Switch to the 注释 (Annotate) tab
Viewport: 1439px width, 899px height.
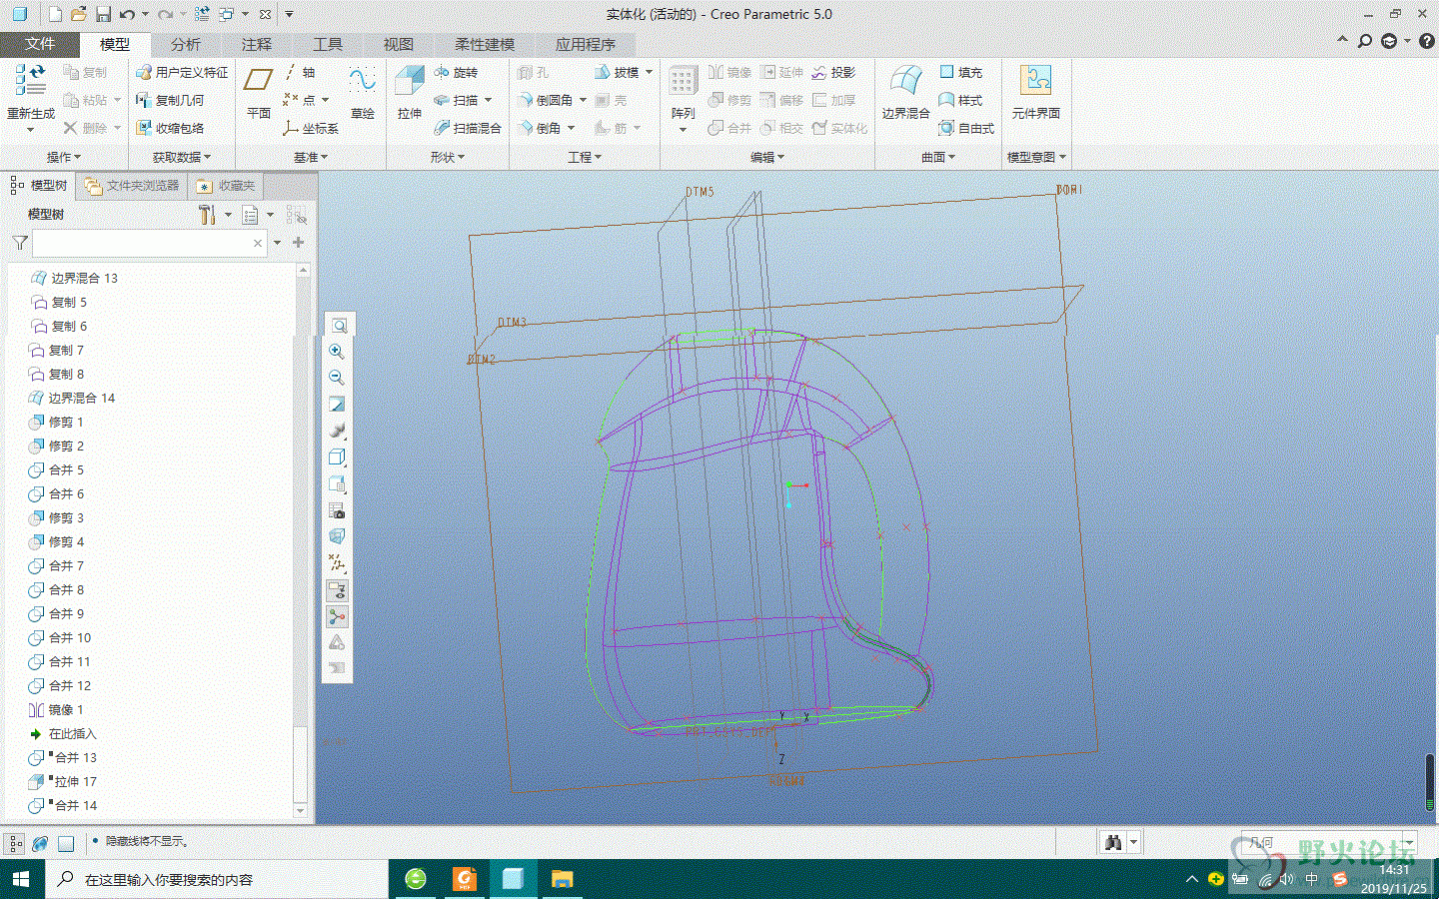coord(257,44)
